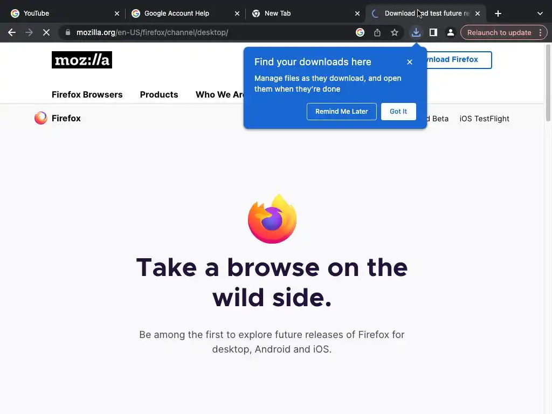
Task: Click the Find your downloads here title
Action: pos(313,62)
